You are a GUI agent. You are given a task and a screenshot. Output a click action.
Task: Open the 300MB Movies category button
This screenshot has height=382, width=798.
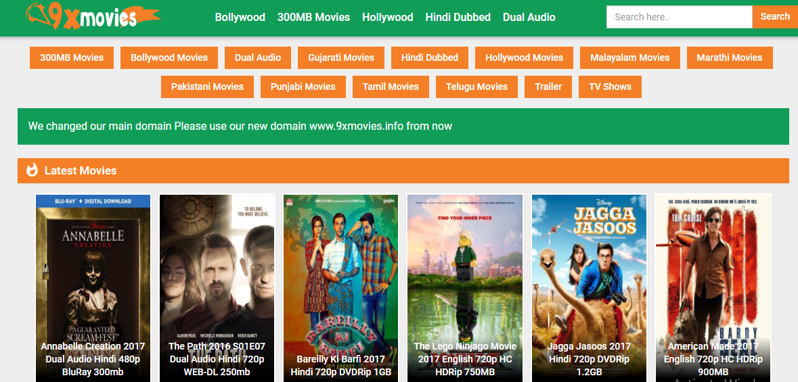point(72,57)
